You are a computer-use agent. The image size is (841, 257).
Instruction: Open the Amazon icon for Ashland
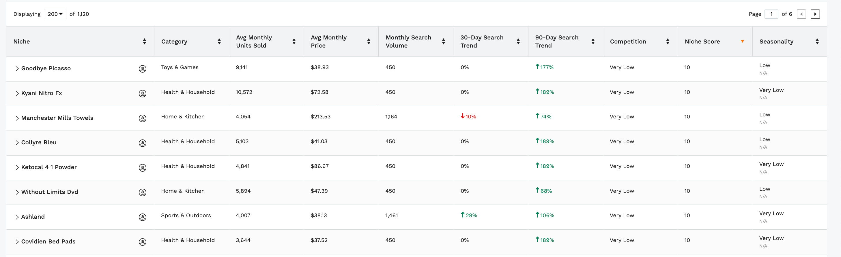point(142,217)
